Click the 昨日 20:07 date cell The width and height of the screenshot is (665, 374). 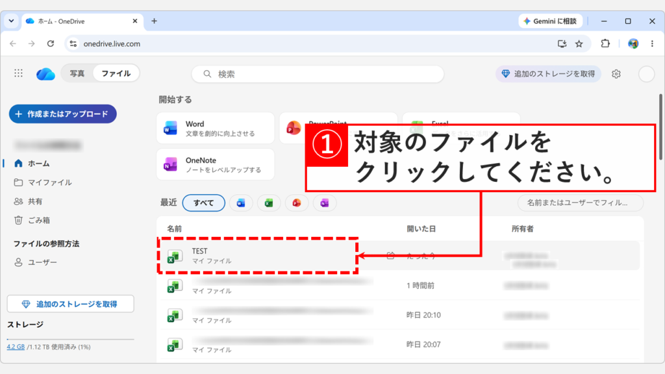[x=423, y=344]
